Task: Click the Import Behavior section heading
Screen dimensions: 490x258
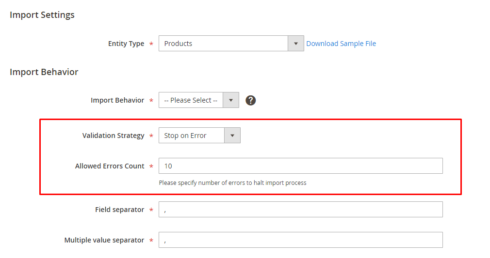Action: [44, 72]
